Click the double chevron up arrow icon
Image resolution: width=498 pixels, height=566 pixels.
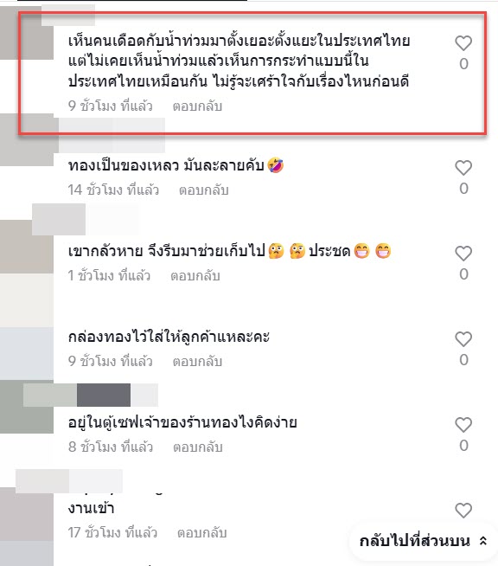[483, 541]
